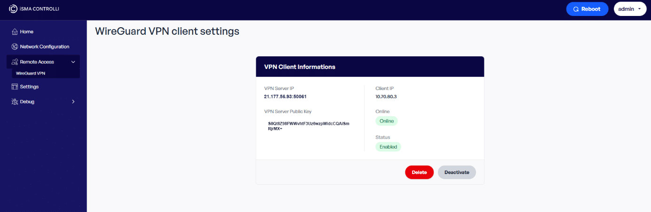The image size is (651, 212).
Task: Expand the Debug submenu arrow
Action: point(73,102)
